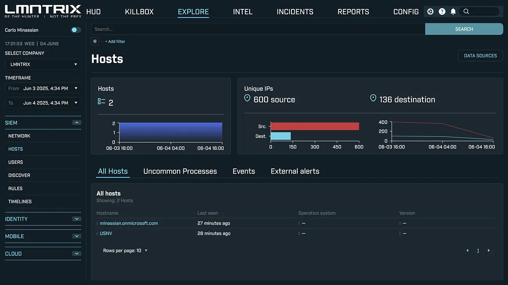The width and height of the screenshot is (508, 285).
Task: Click the hosts count list icon
Action: 102,101
